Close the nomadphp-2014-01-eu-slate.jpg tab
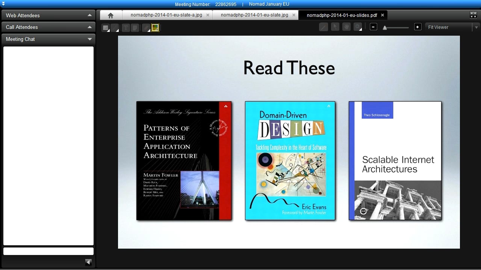The width and height of the screenshot is (481, 270). [294, 15]
